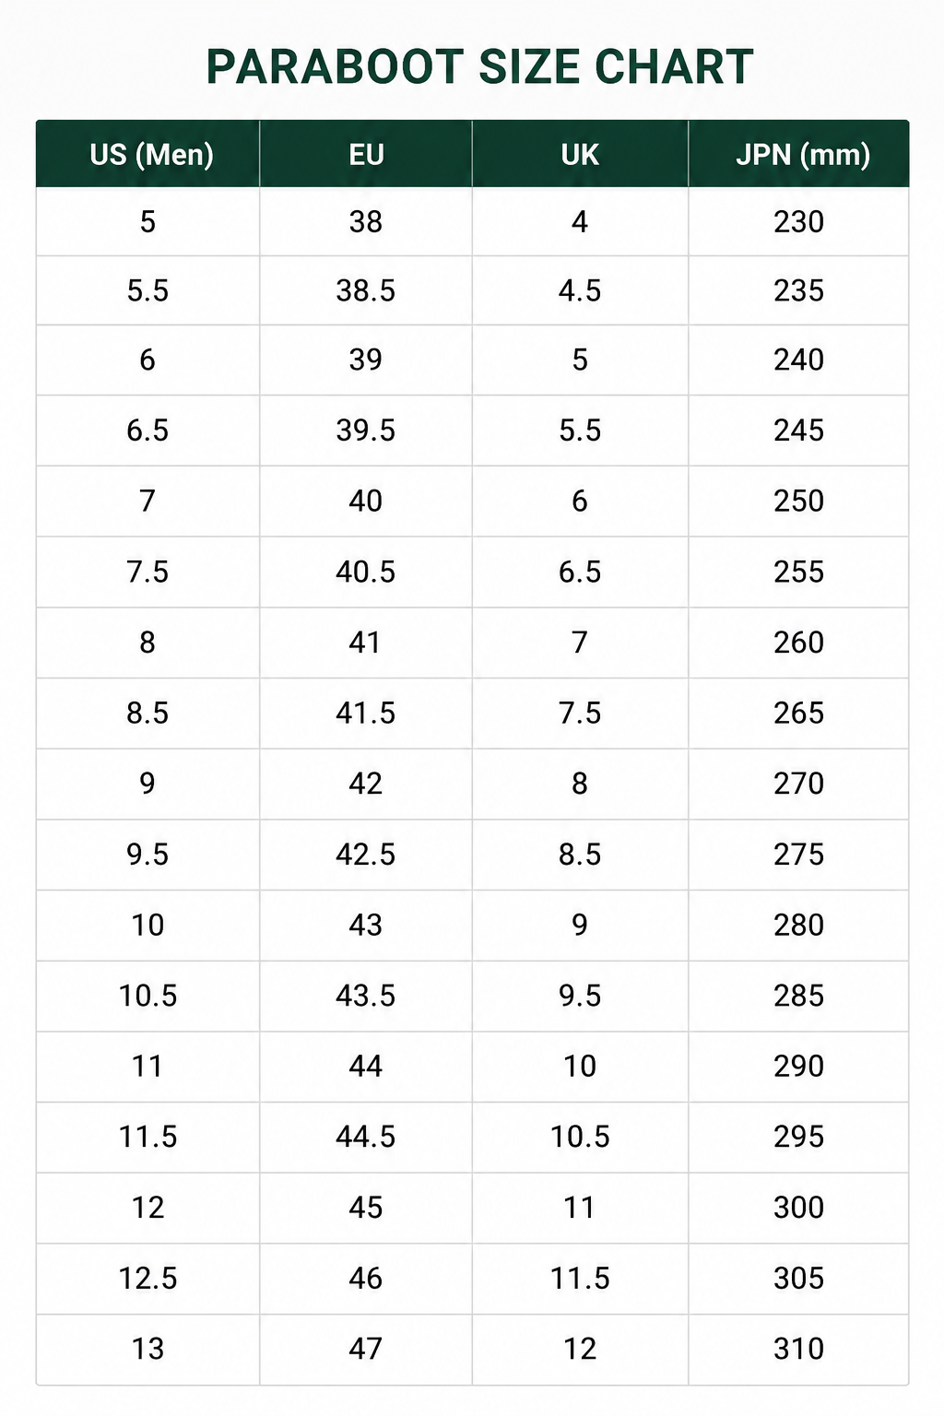
Task: Select the EU size 41.5 cell
Action: tap(366, 713)
